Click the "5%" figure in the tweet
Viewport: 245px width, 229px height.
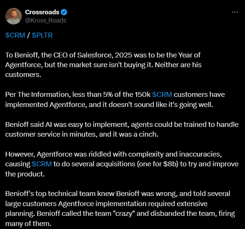[108, 95]
